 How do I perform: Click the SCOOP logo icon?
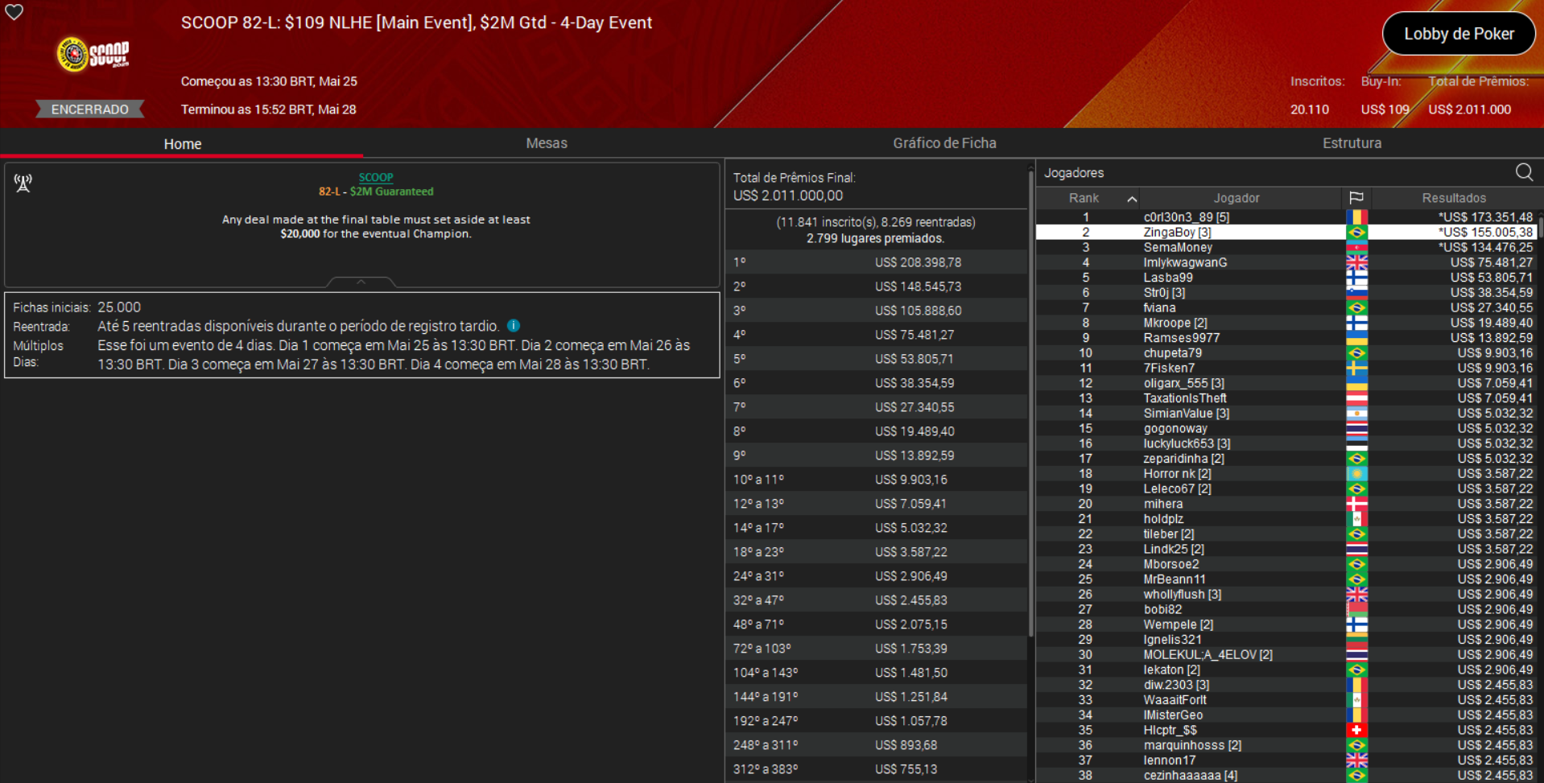93,54
